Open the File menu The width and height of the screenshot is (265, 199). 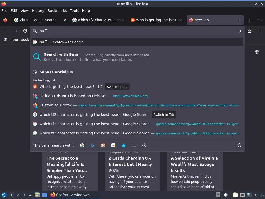point(4,11)
